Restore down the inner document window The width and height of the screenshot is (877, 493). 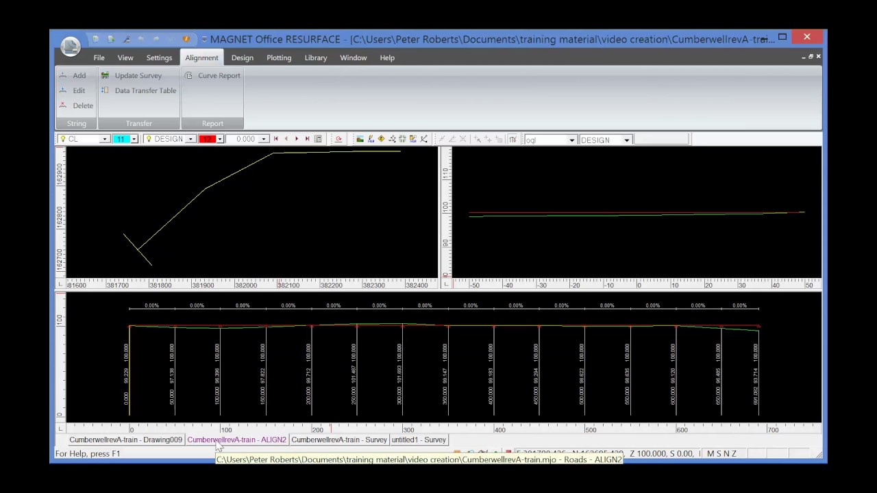(811, 57)
